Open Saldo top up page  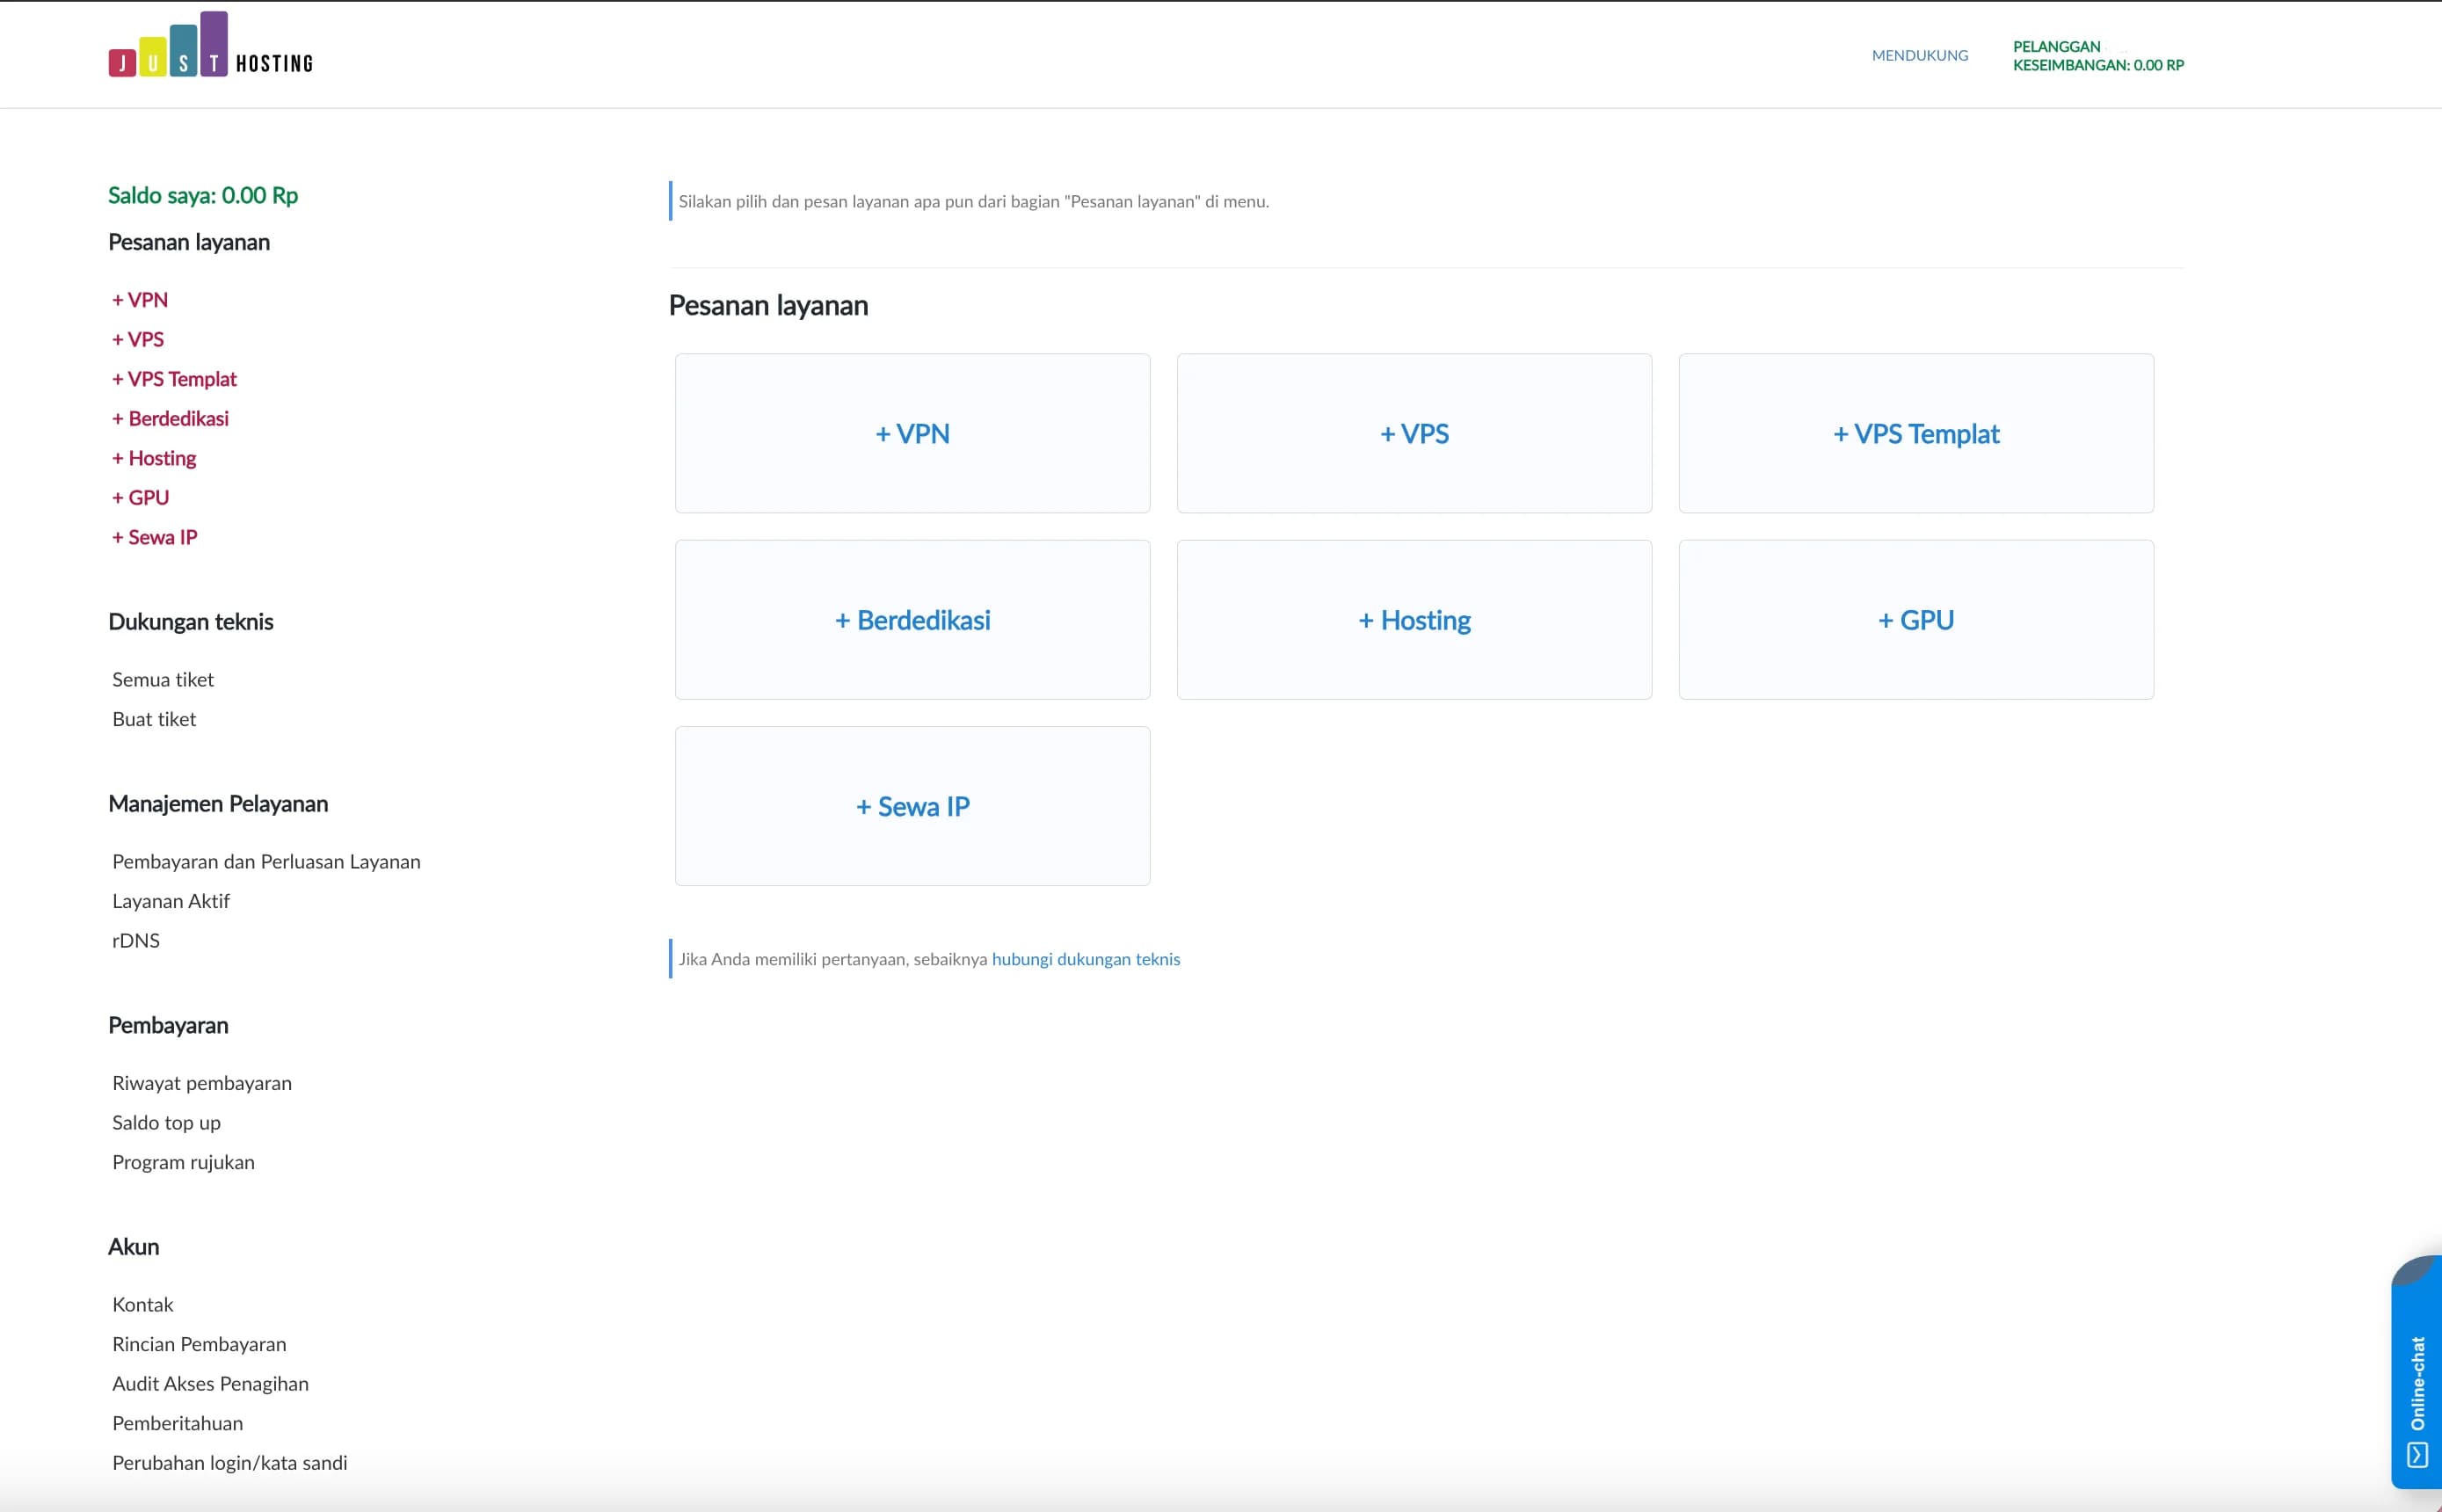(166, 1123)
